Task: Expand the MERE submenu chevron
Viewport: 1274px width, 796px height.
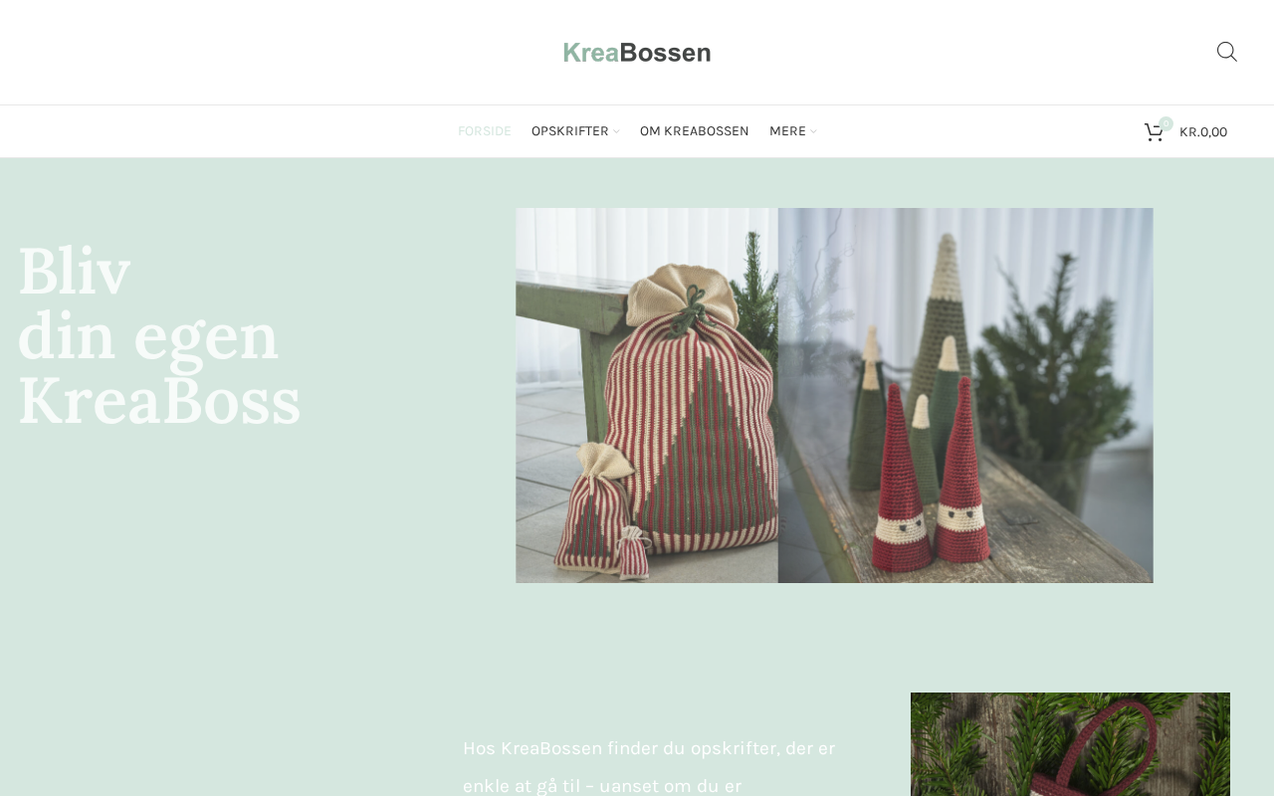Action: coord(813,131)
